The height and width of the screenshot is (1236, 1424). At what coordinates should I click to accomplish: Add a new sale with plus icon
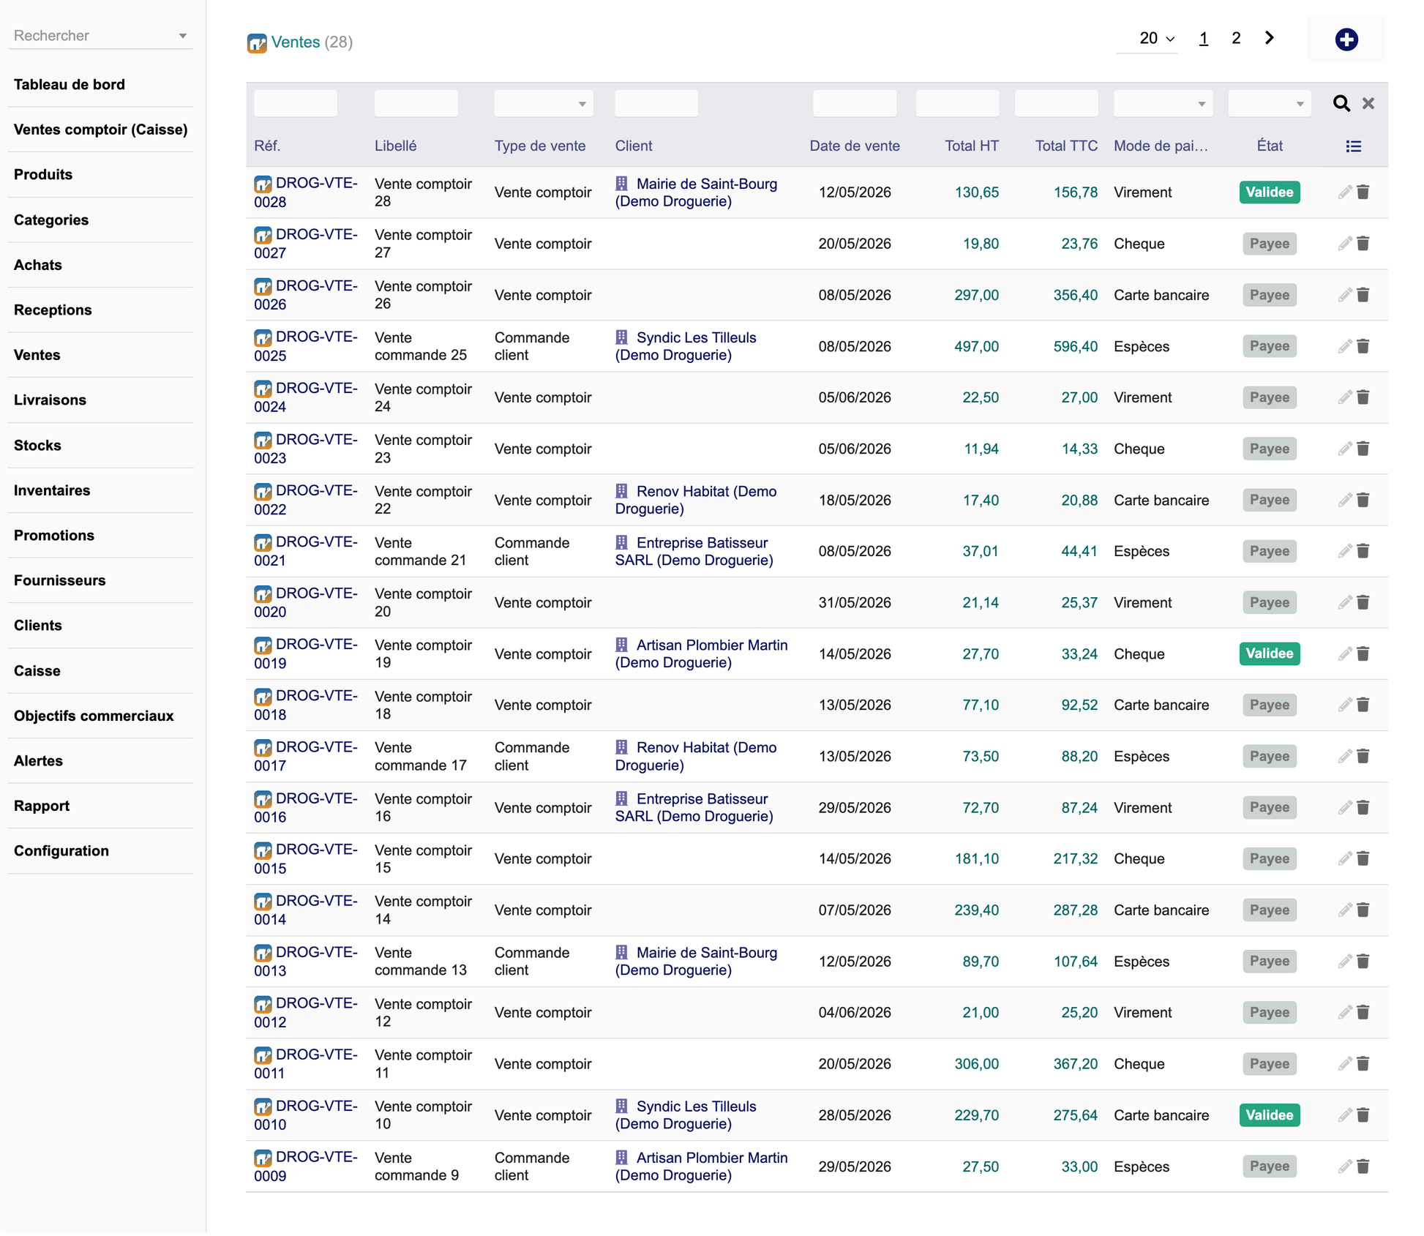point(1346,40)
